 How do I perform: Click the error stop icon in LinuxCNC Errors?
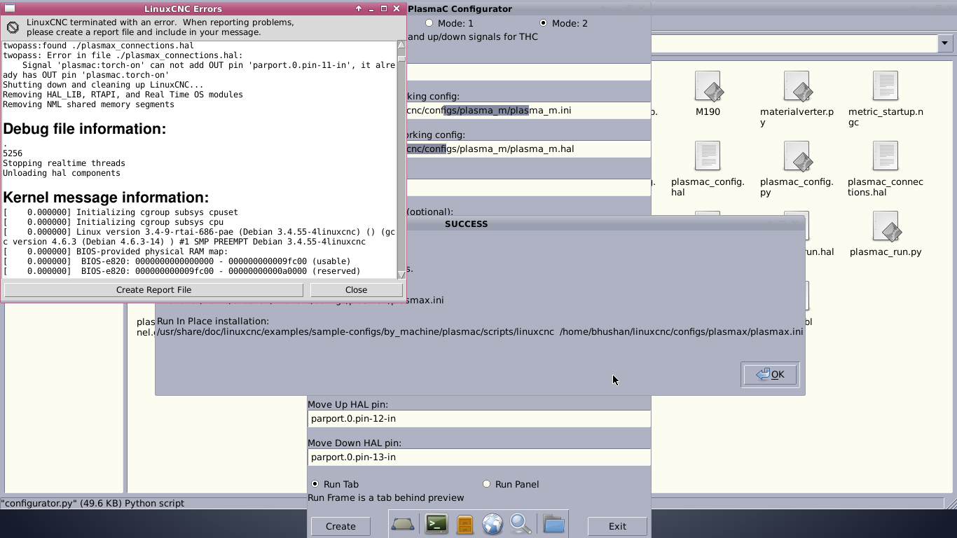pyautogui.click(x=13, y=27)
